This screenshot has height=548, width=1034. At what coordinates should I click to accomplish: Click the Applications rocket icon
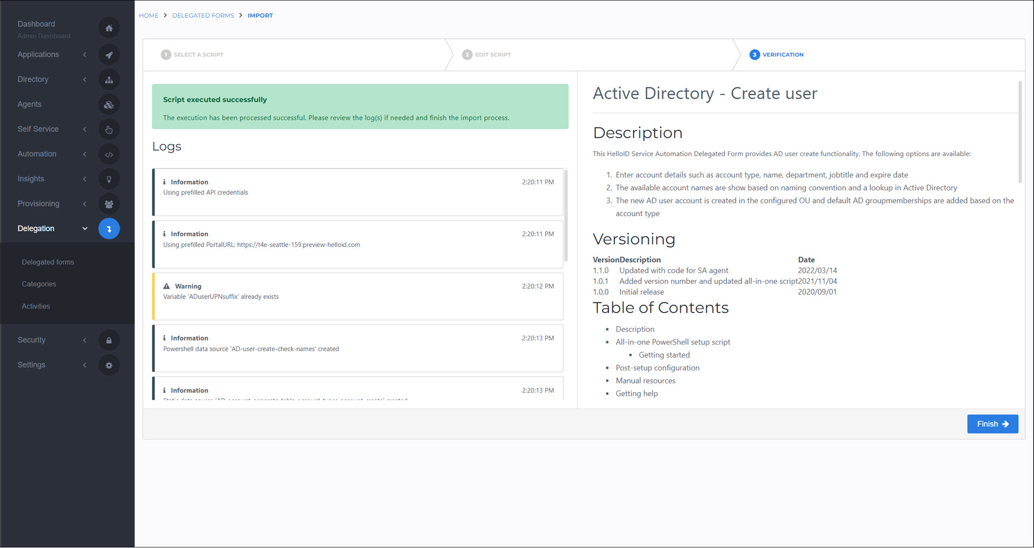(109, 55)
